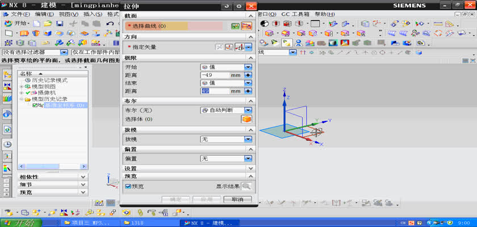477x227 pixels.
Task: Open the 视图(V) menu
Action: tap(69, 14)
